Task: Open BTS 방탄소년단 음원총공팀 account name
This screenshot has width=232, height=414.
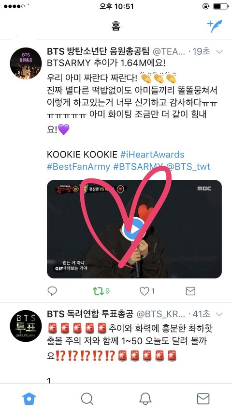Action: point(98,51)
